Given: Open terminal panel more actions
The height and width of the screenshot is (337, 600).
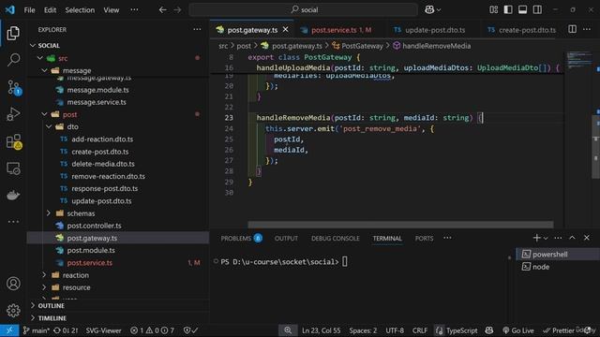Looking at the screenshot, I should (558, 238).
